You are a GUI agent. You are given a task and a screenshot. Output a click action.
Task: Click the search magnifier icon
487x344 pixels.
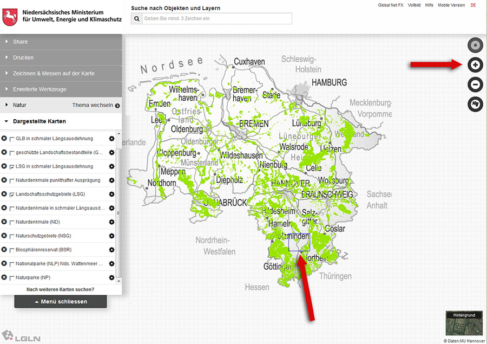(x=136, y=18)
